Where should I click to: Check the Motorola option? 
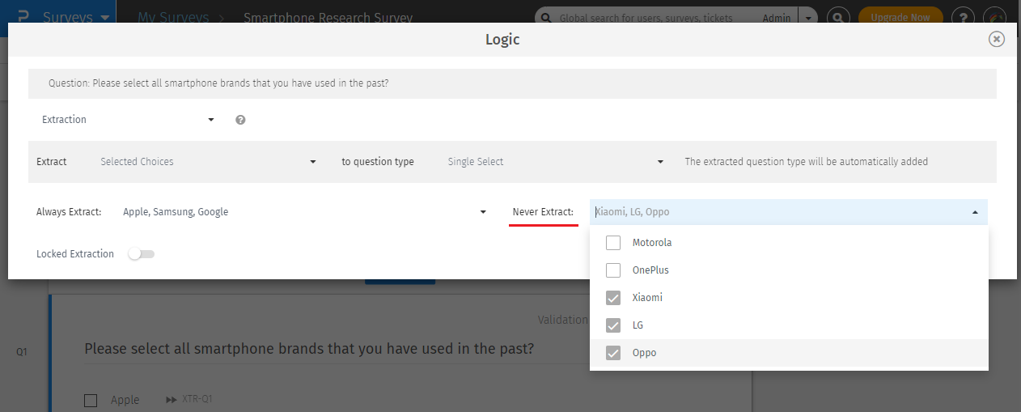pyautogui.click(x=613, y=243)
